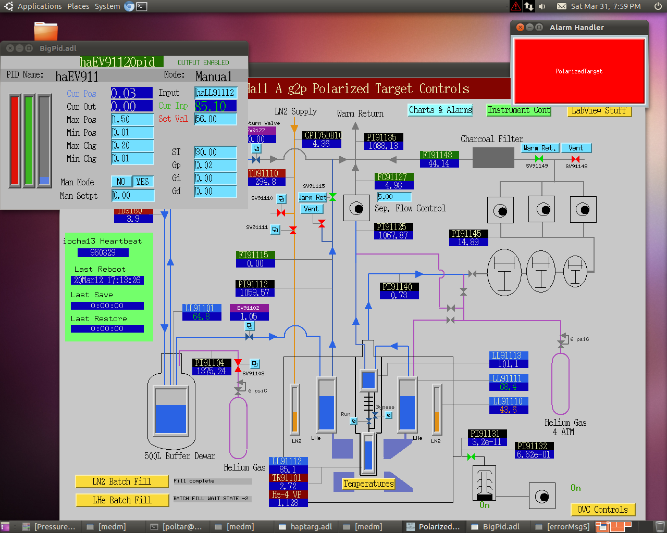667x533 pixels.
Task: Select Vent below SV91115 Warm Ret
Action: tap(311, 209)
